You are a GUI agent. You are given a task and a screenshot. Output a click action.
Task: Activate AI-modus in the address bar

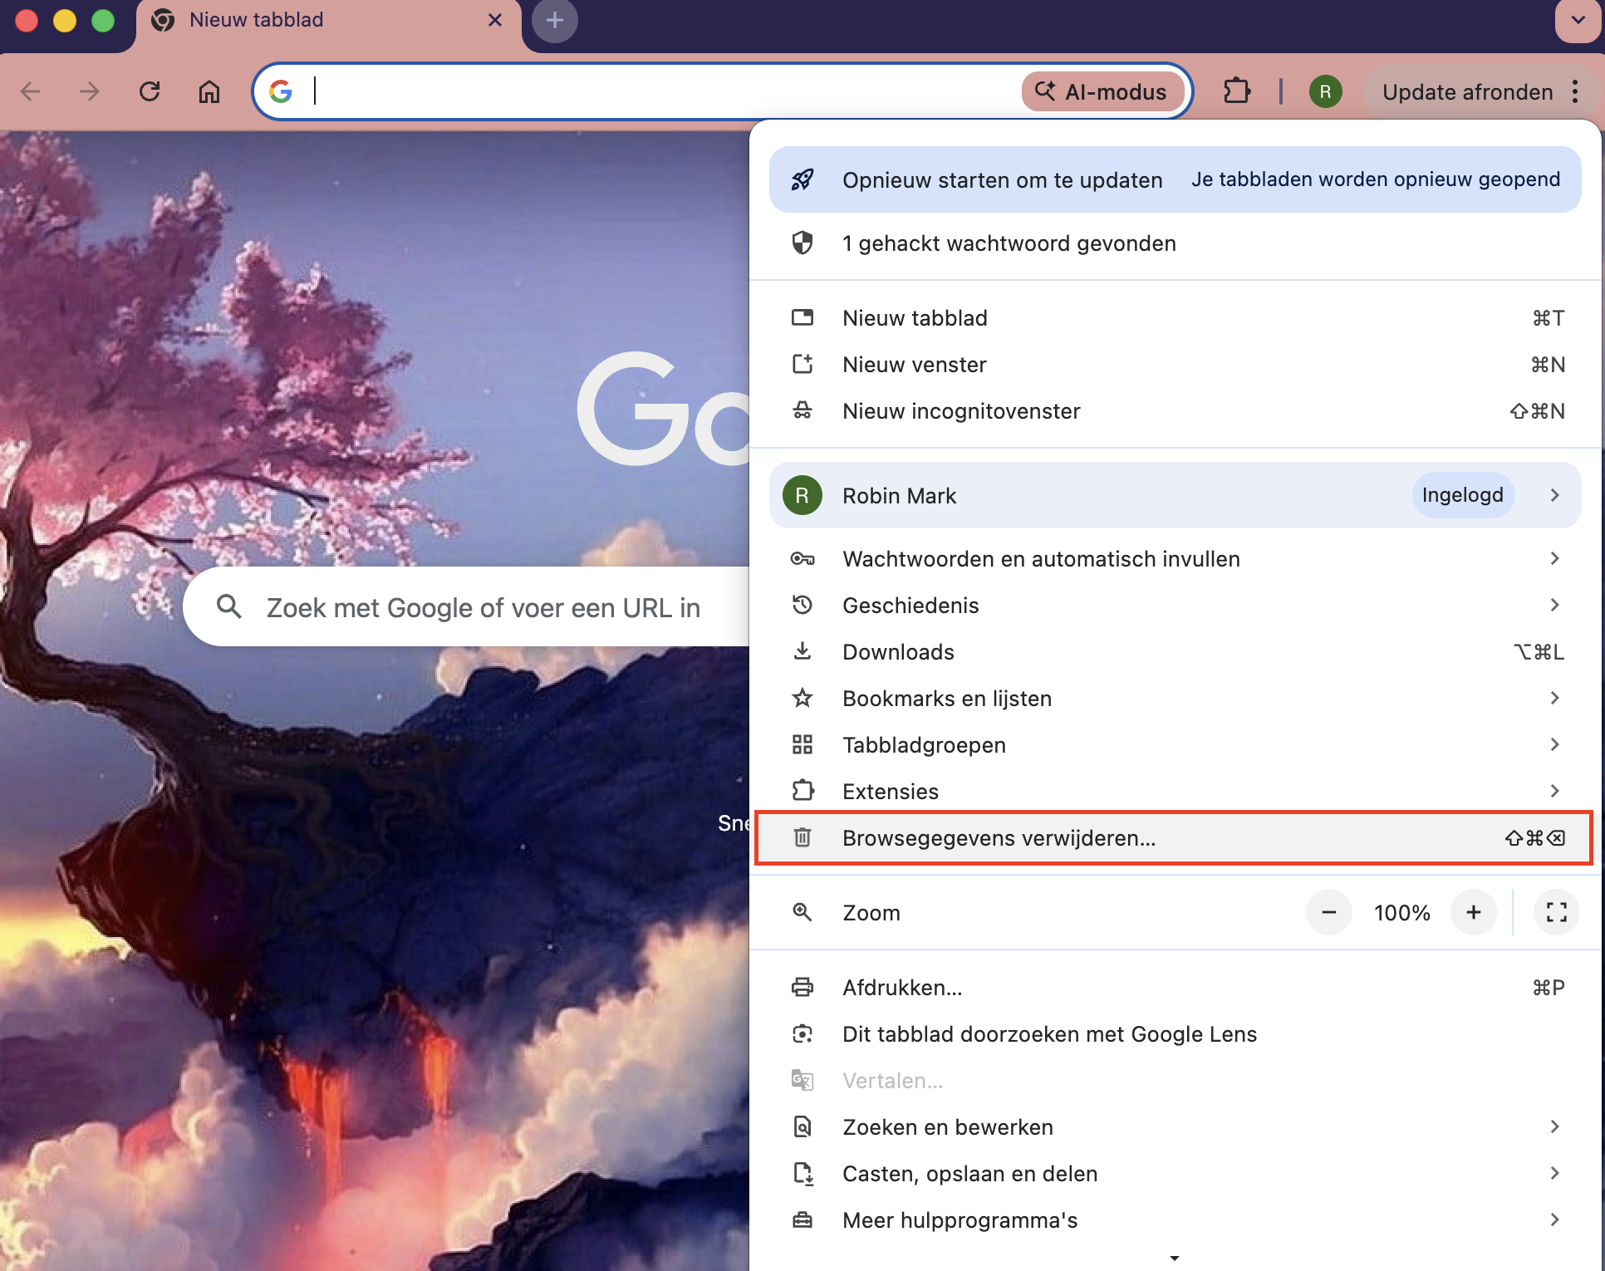(x=1102, y=91)
